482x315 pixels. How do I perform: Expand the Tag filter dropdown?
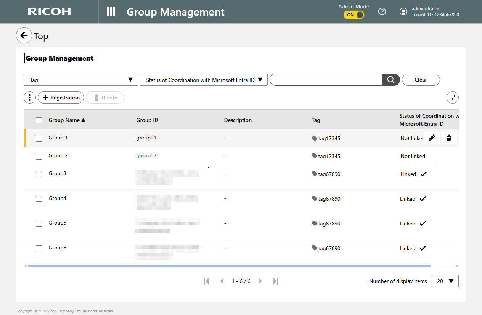pyautogui.click(x=80, y=80)
